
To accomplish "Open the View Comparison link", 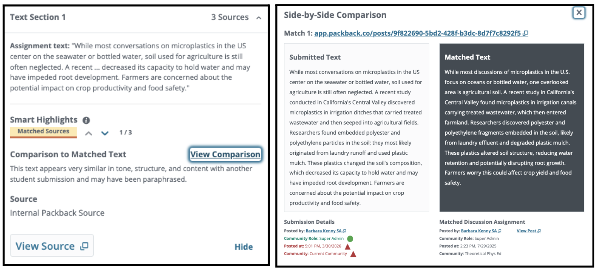I will (x=225, y=154).
